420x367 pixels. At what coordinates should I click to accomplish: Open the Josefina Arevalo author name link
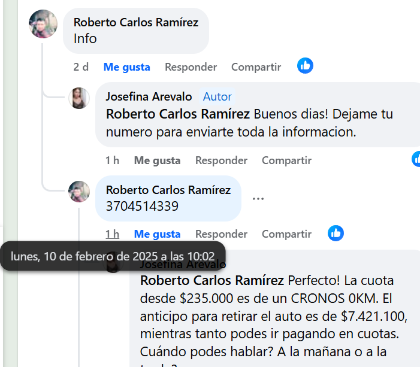[x=149, y=96]
